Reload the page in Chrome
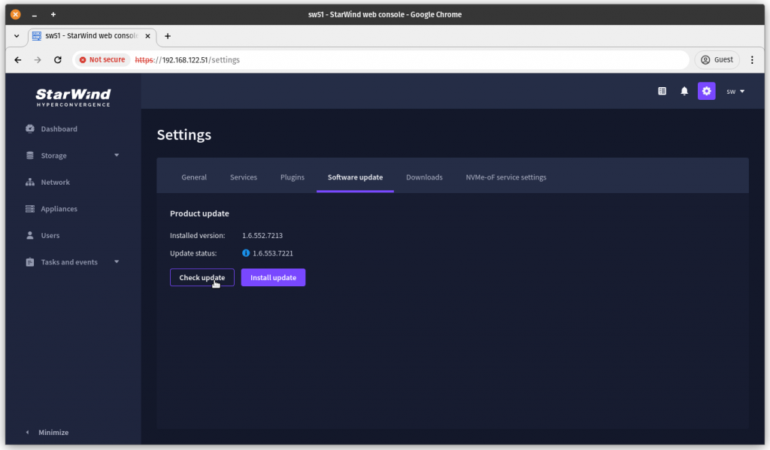The image size is (770, 450). click(57, 60)
